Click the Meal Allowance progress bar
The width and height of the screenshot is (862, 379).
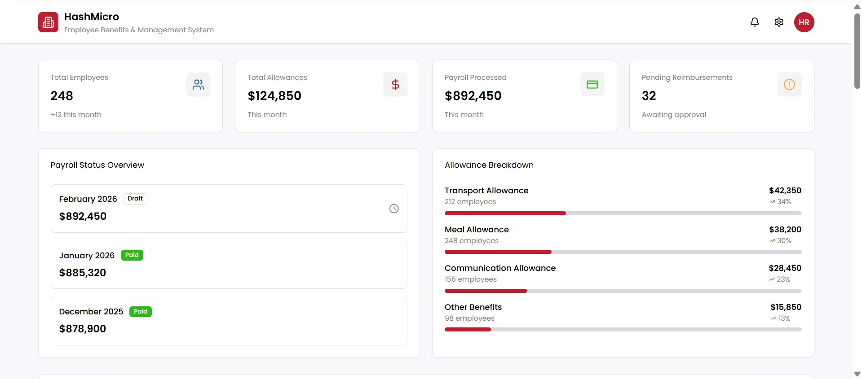coord(623,252)
